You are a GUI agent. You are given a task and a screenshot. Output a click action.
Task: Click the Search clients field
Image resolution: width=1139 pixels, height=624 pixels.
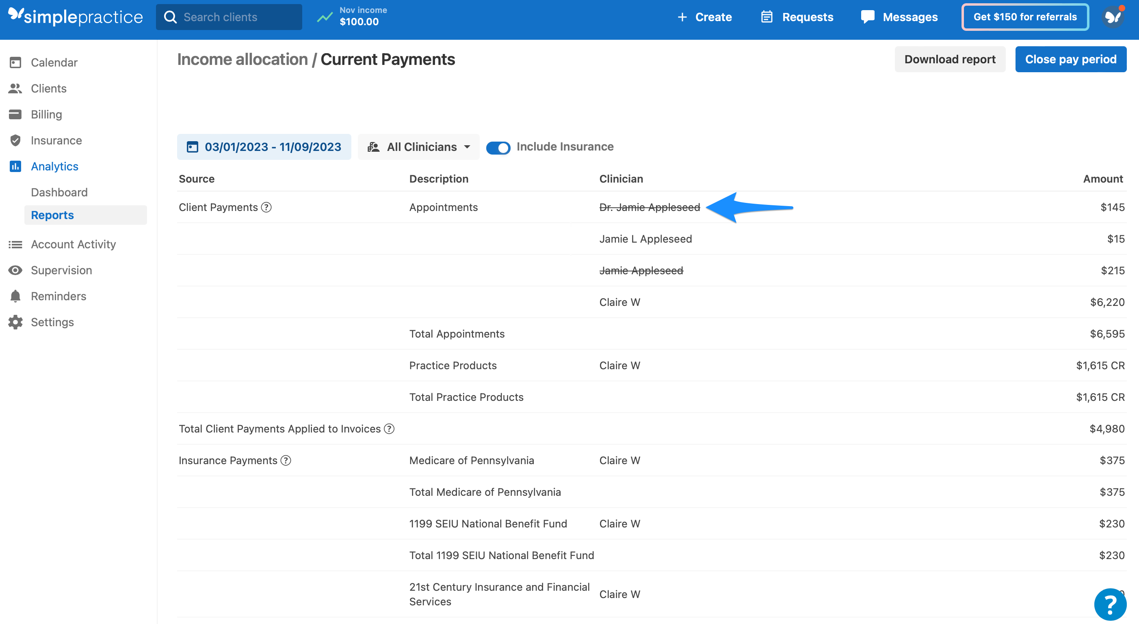coord(229,17)
